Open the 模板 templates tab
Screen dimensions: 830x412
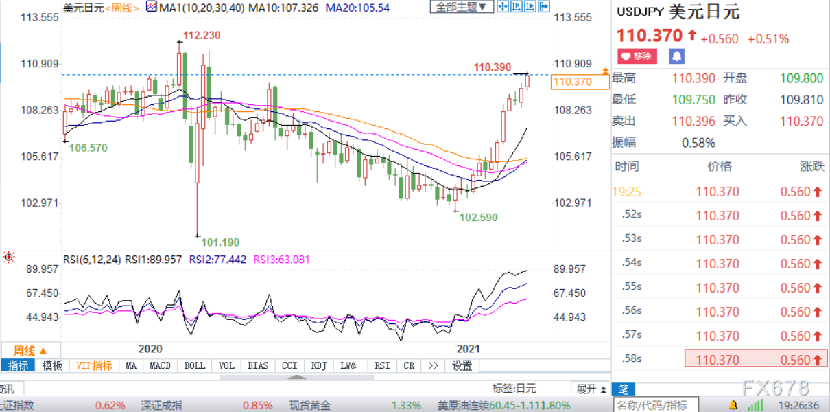tap(52, 365)
